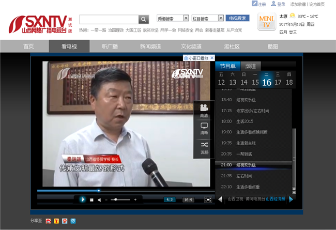Open the 新闻频道 nav tab
This screenshot has height=230, width=336.
pos(150,47)
